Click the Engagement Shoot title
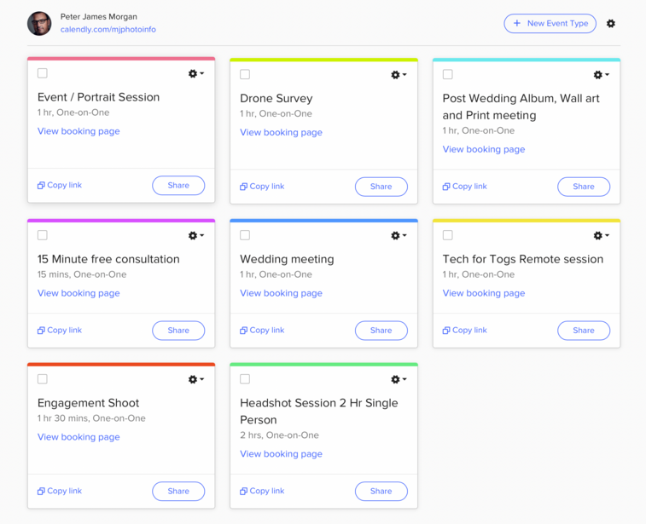Image resolution: width=646 pixels, height=524 pixels. pos(88,403)
